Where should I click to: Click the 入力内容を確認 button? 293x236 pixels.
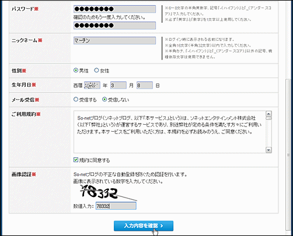(144, 226)
